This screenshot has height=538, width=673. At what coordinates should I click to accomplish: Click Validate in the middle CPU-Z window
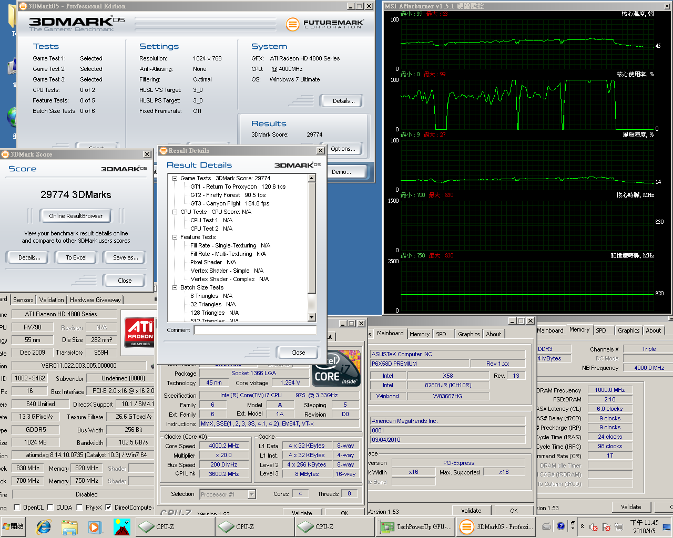[471, 510]
